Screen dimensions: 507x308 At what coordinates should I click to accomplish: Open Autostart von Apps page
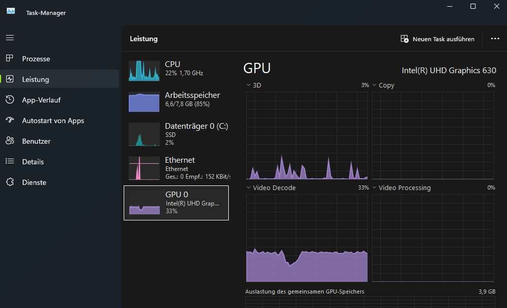point(59,120)
